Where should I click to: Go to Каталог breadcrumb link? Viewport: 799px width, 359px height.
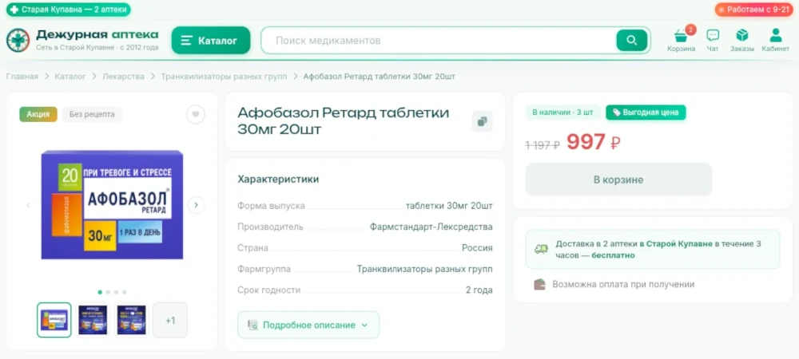pyautogui.click(x=70, y=77)
